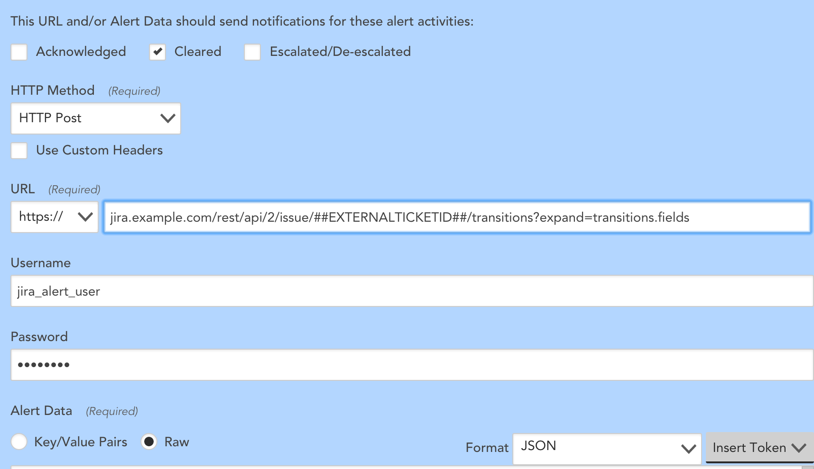Enable the Acknowledged checkbox

19,52
